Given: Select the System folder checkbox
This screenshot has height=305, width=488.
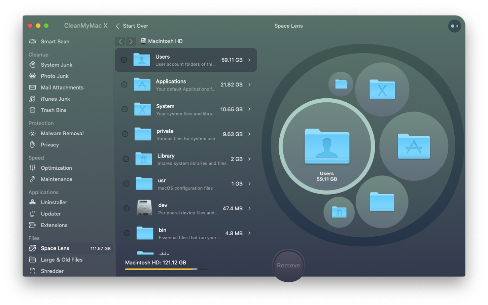Looking at the screenshot, I should pos(125,110).
